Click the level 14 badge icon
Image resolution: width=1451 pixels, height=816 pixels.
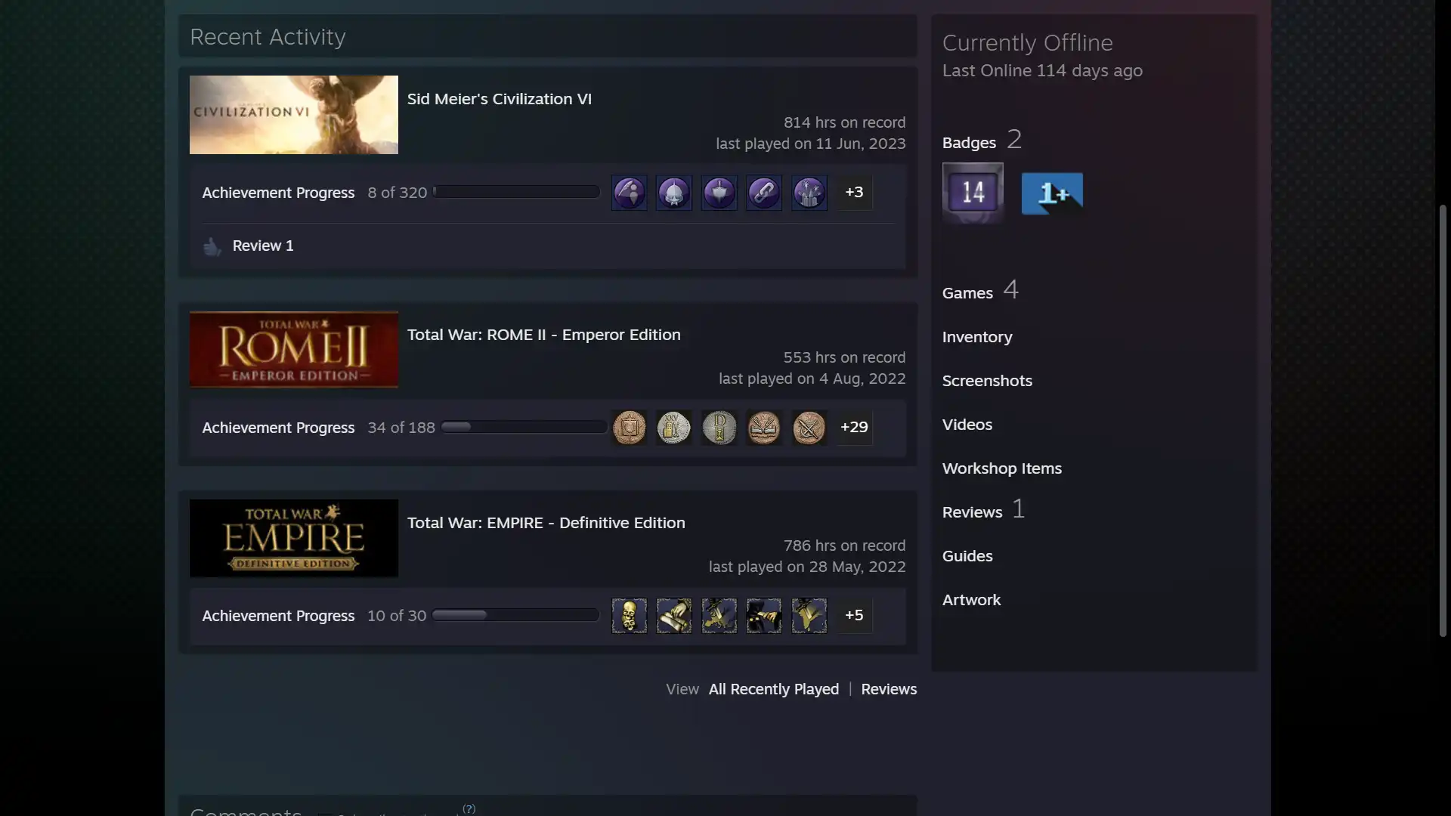[x=973, y=193]
